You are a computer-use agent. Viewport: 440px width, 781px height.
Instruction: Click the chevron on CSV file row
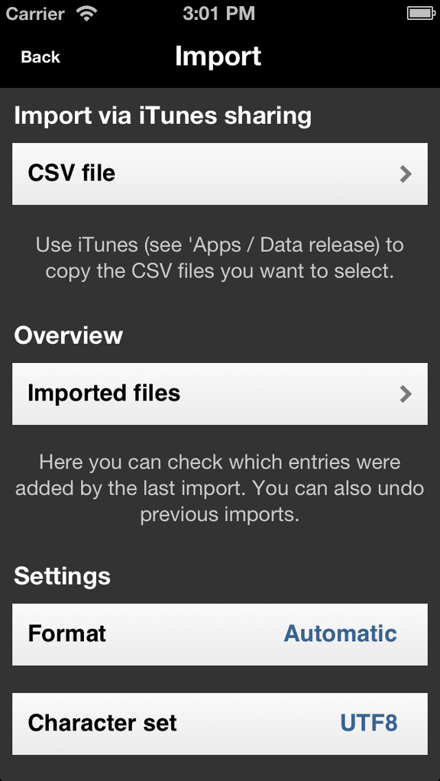[406, 173]
